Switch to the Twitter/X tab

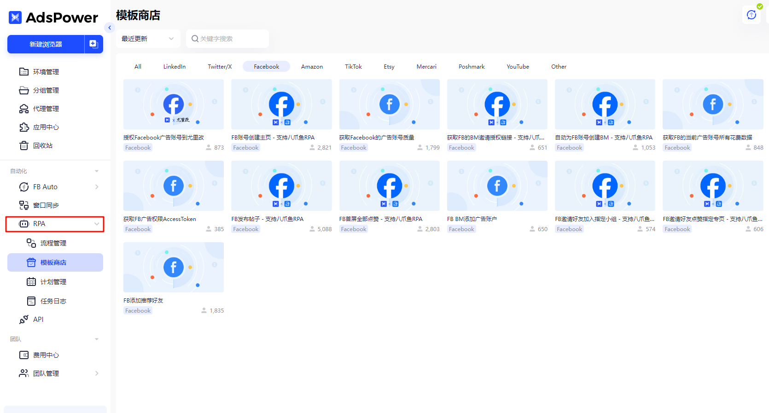click(220, 66)
